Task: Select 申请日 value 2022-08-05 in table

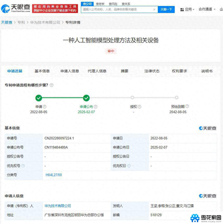Action: [159, 138]
